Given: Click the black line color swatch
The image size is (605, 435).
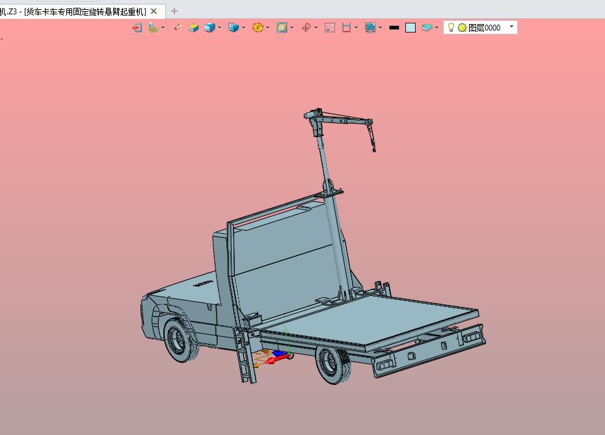Looking at the screenshot, I should click(394, 27).
